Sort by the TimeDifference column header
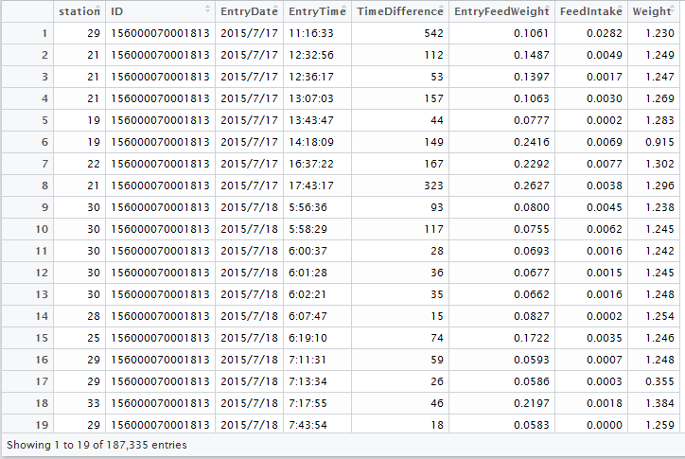Viewport: 685px width, 459px height. [x=399, y=11]
